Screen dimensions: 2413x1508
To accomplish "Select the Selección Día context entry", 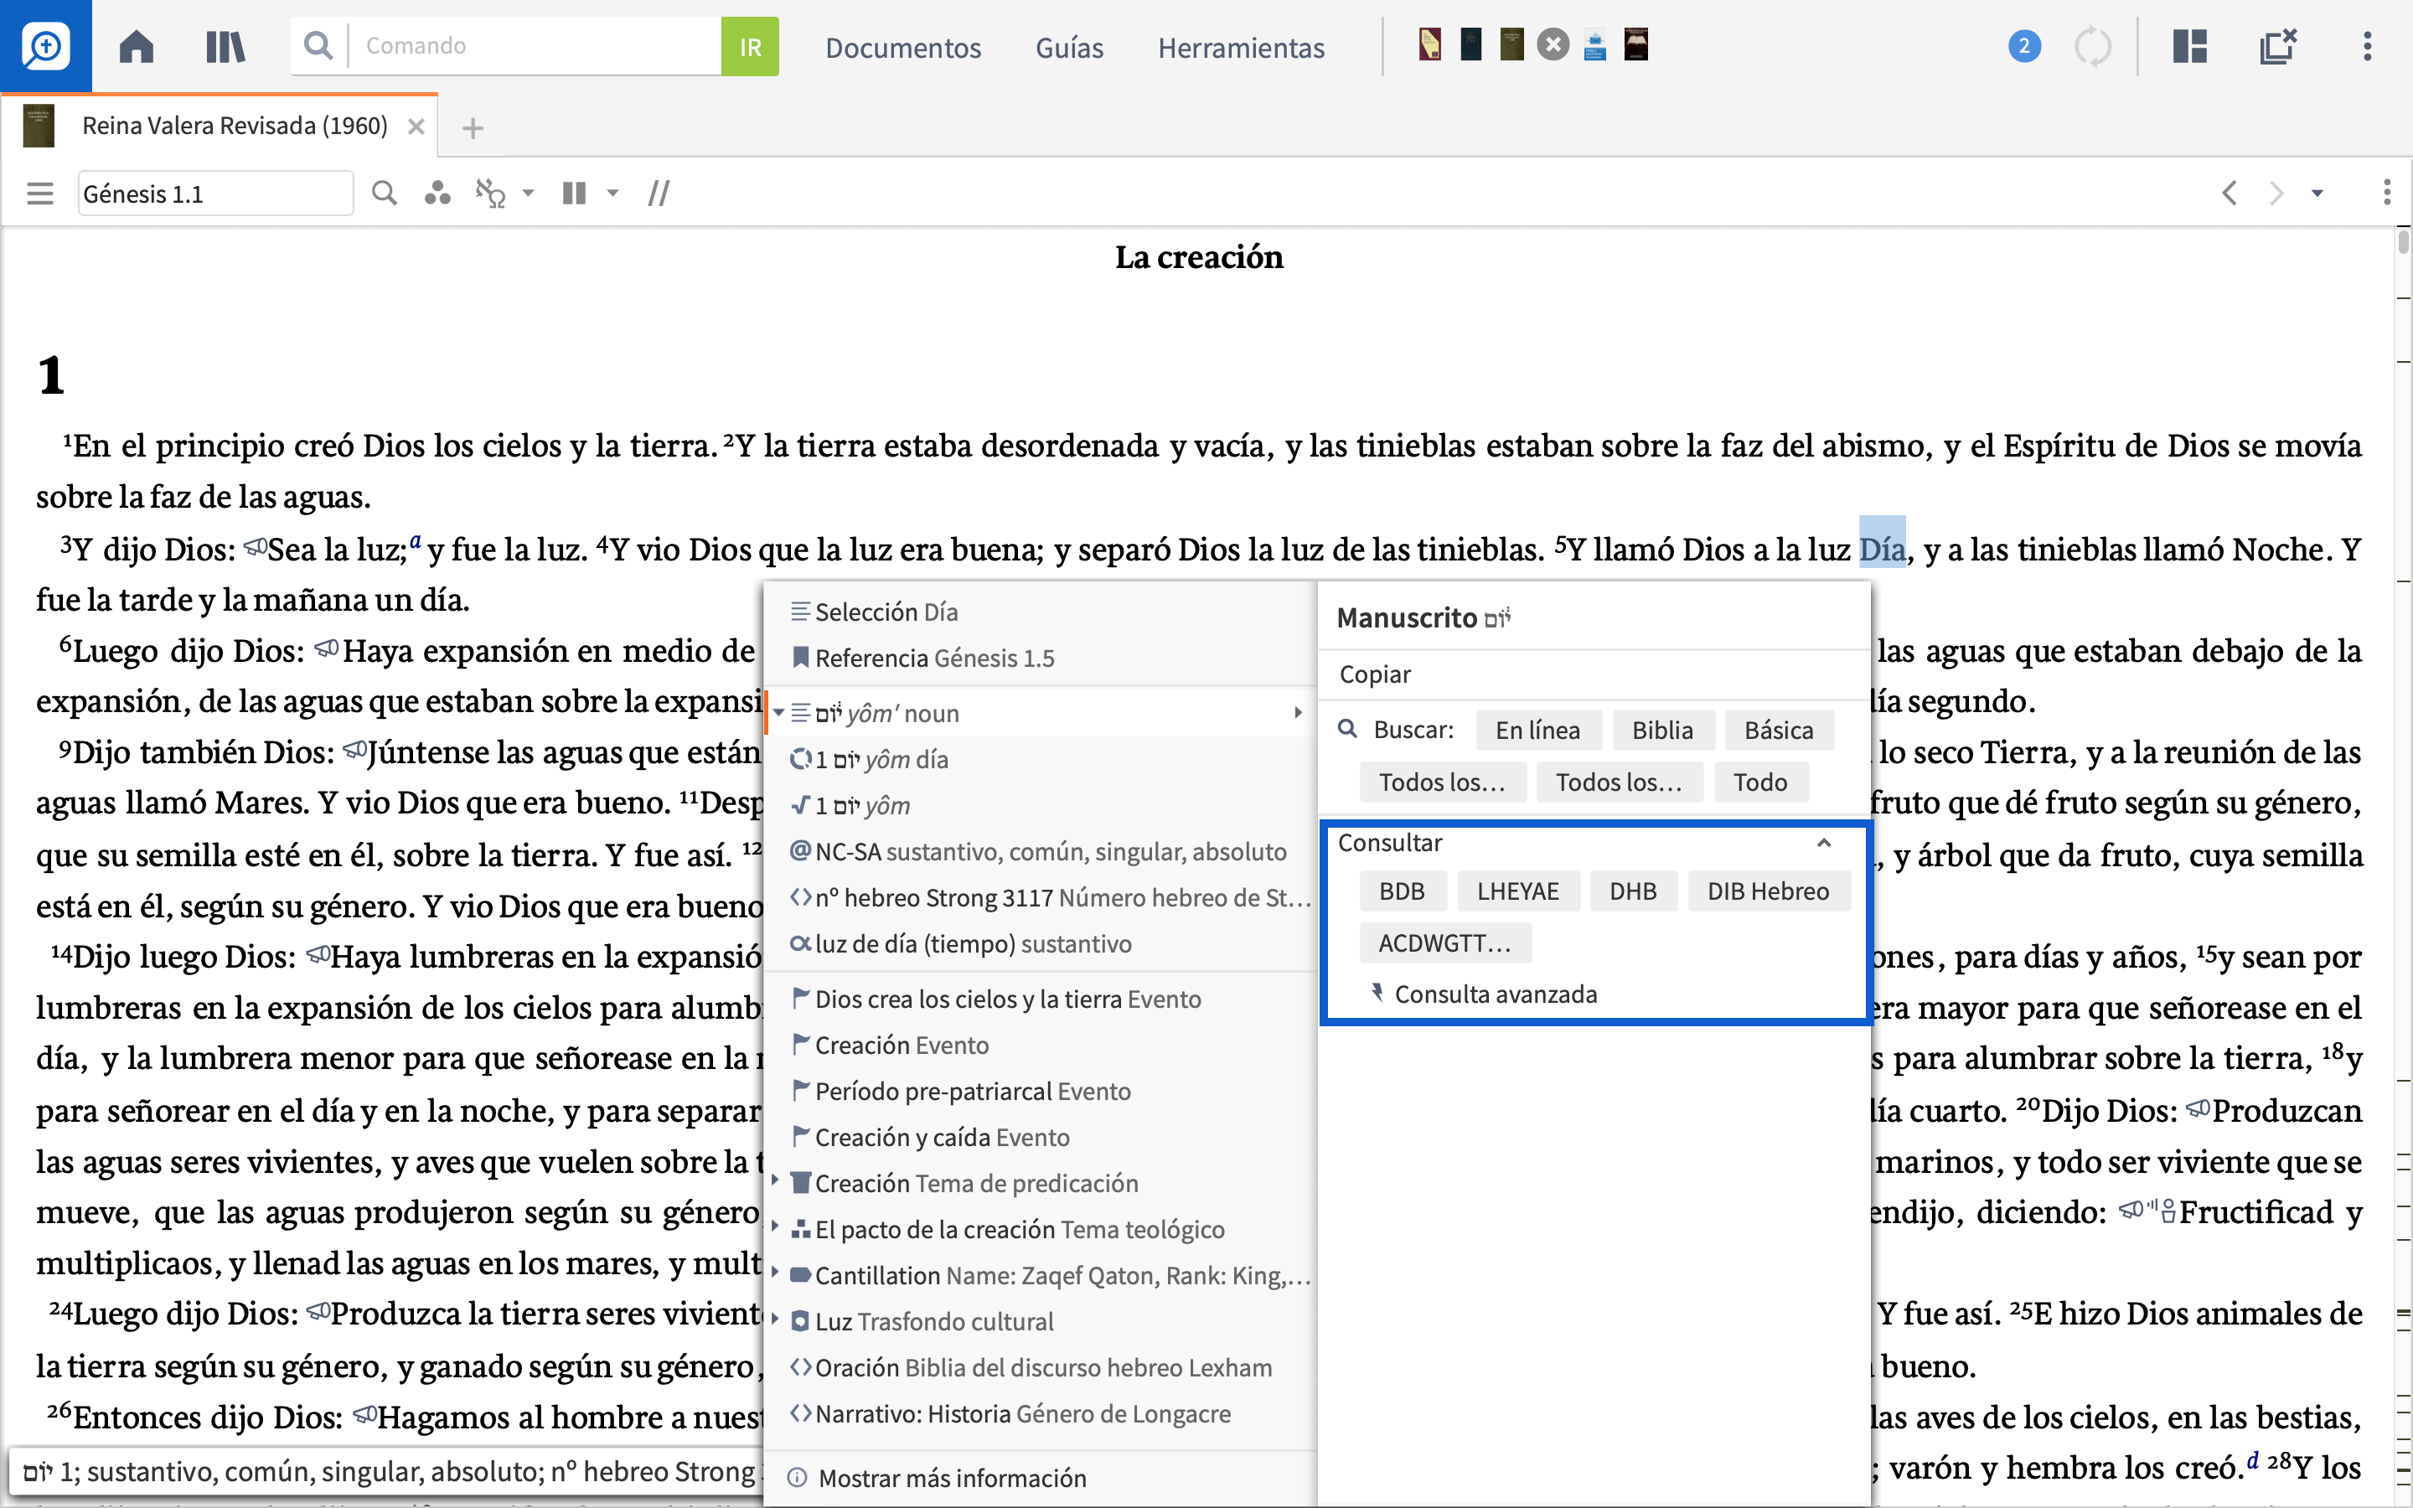I will (x=1039, y=612).
